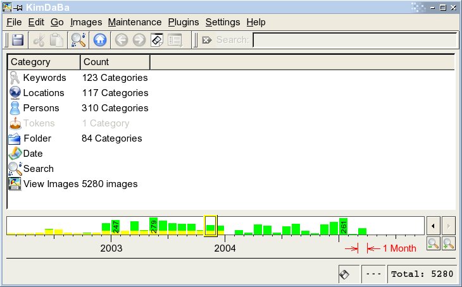Open the Search row label
462x287 pixels.
[39, 169]
